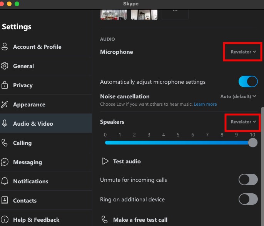Image resolution: width=264 pixels, height=226 pixels.
Task: Set speaker volume to 5 on slider
Action: pyautogui.click(x=178, y=143)
